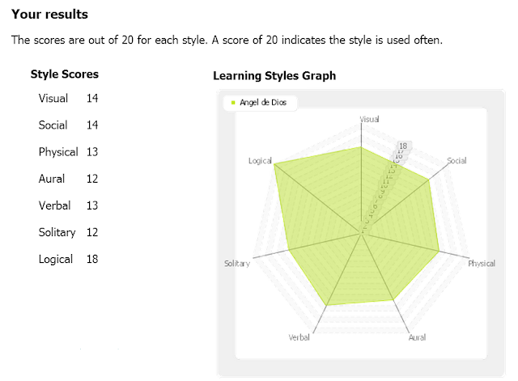Screen dimensions: 518x381
Task: Click the Verbal axis label on the graph
Action: [x=299, y=337]
